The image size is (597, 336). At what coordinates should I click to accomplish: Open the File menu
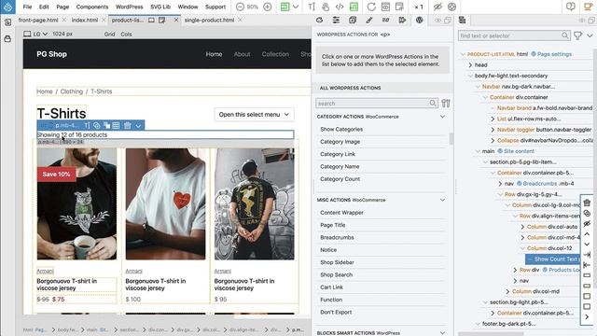pos(27,7)
